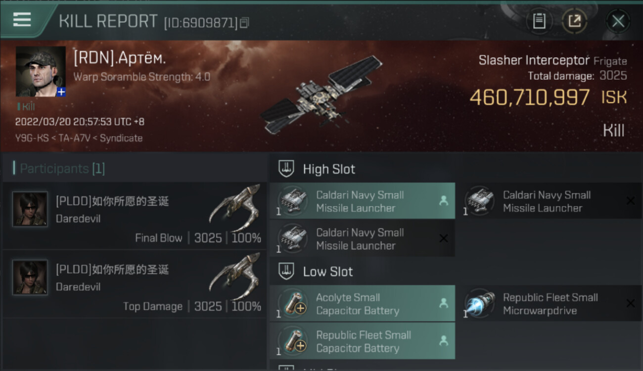Open the hamburger menu
The height and width of the screenshot is (371, 643).
click(22, 20)
